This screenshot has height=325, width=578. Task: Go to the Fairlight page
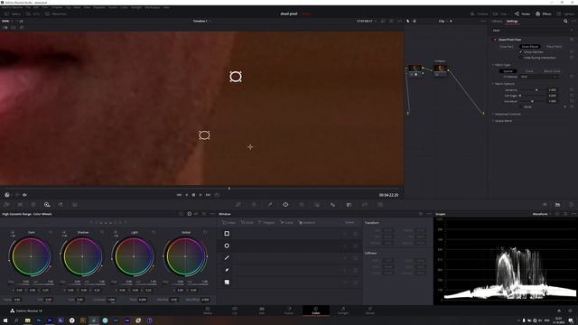tap(343, 311)
